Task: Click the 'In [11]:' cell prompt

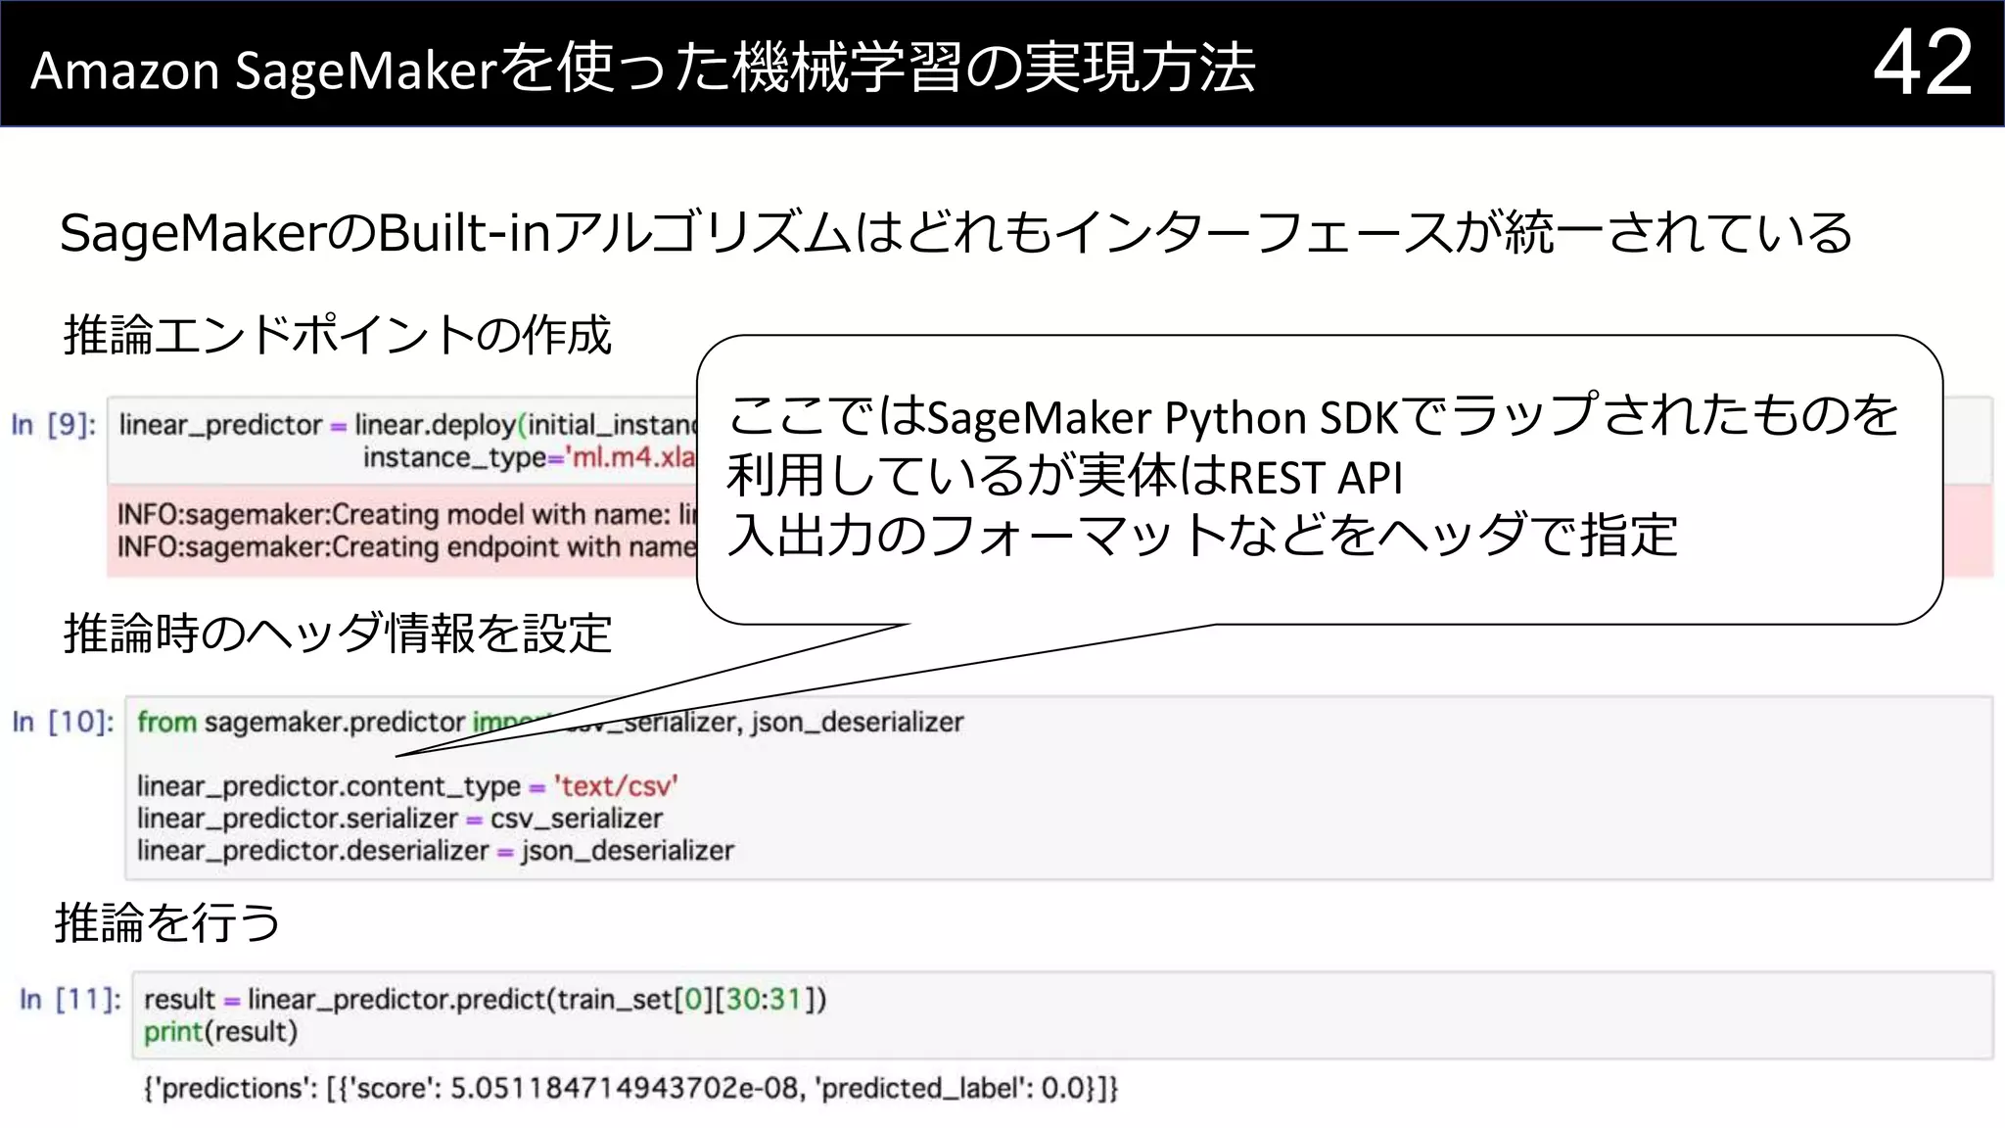Action: [70, 1000]
